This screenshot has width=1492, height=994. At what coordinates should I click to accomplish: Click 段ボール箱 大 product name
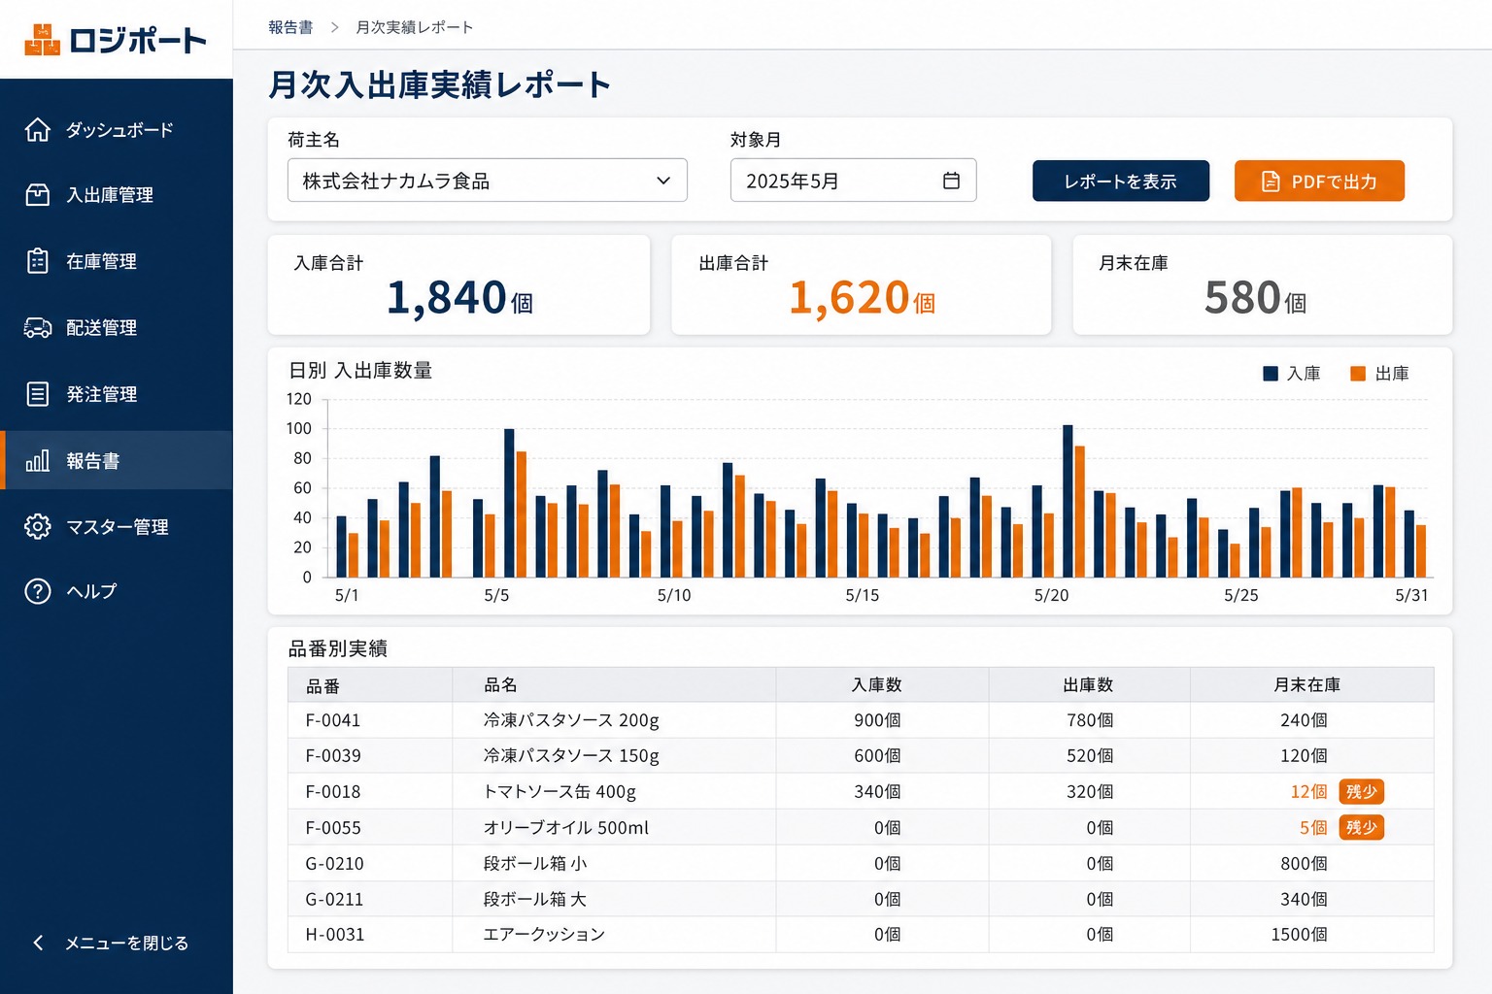[535, 900]
